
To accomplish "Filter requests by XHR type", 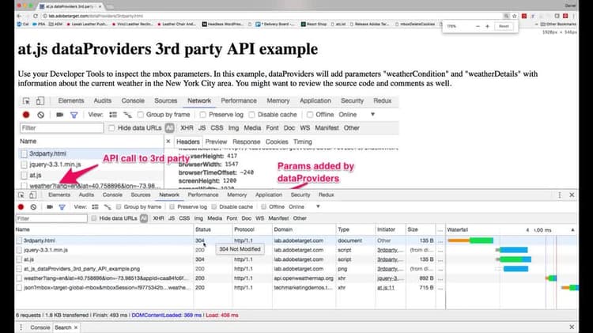I will 158,218.
